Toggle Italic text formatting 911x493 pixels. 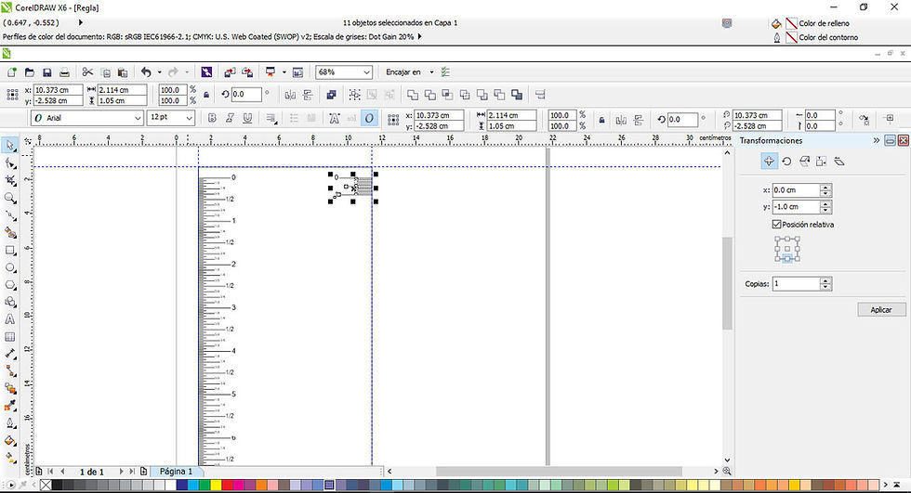click(230, 118)
